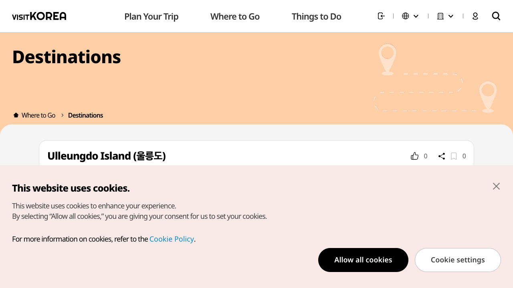This screenshot has height=288, width=513.
Task: Open the search magnifier icon
Action: [496, 16]
